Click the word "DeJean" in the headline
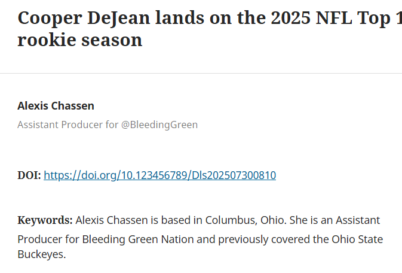This screenshot has height=273, width=402. 118,19
